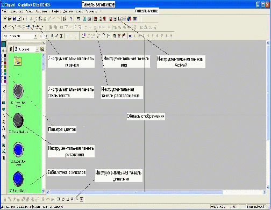Screen dimensions: 271x210
Task: Toggle Bold text formatting
Action: [52, 36]
